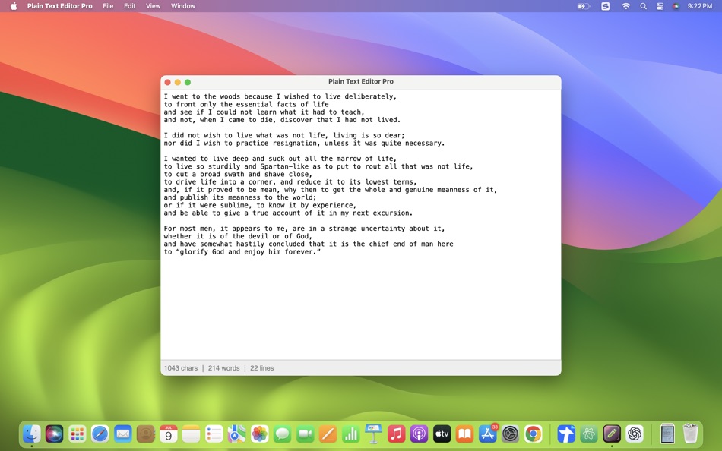Open the Trash in the dock

[690, 434]
